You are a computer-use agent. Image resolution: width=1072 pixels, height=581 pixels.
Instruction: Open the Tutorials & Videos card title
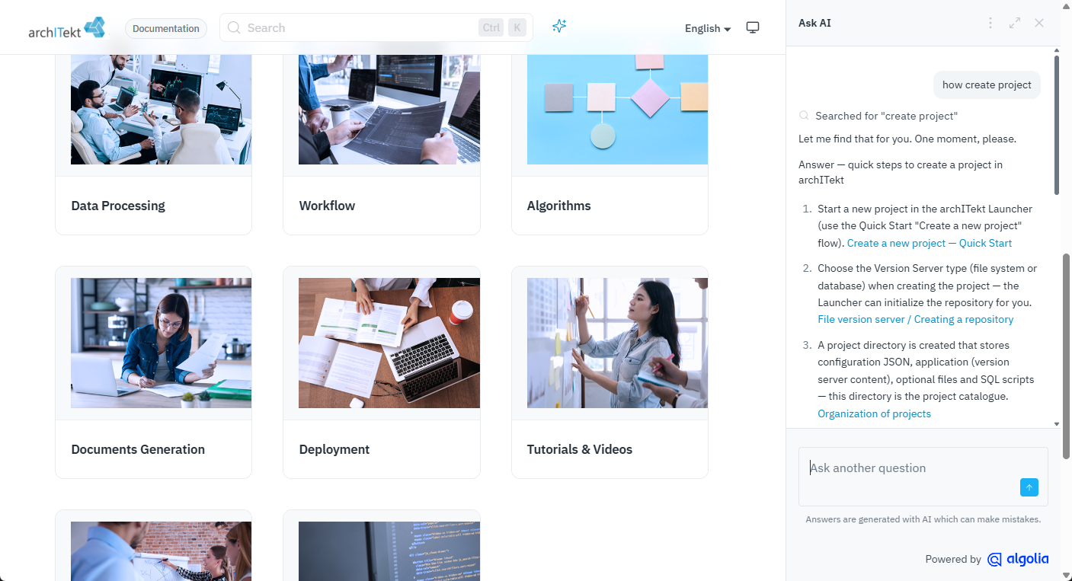coord(579,449)
